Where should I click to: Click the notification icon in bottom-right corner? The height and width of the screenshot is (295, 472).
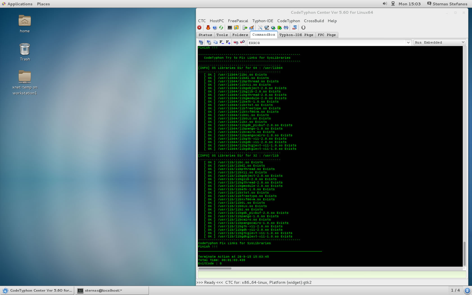pos(468,291)
